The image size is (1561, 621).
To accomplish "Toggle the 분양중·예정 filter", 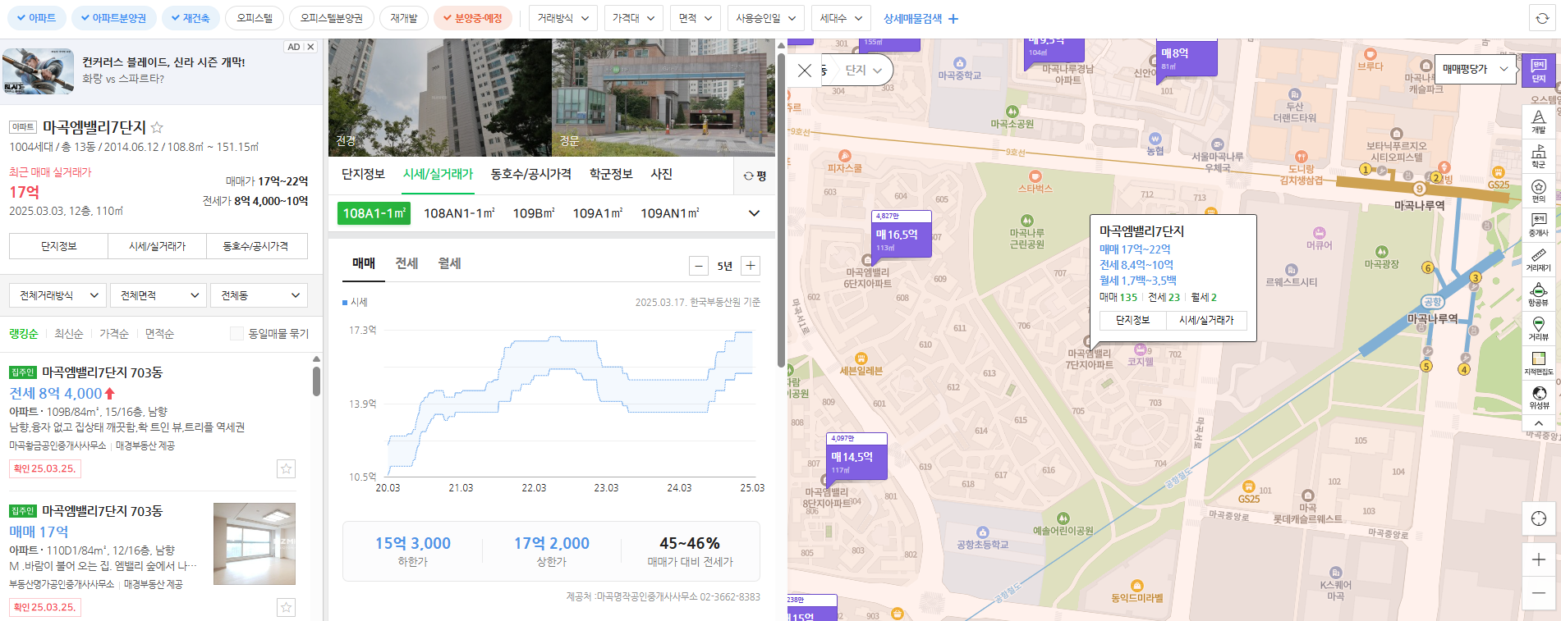I will tap(472, 18).
